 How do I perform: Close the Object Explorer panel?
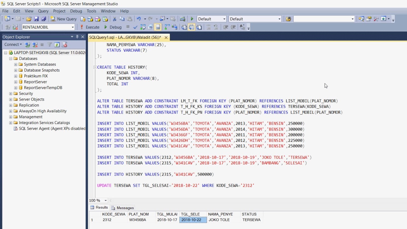(x=82, y=37)
